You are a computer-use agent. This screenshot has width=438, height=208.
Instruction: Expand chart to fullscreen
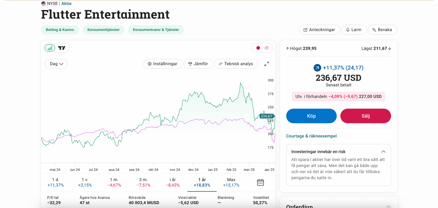(267, 64)
